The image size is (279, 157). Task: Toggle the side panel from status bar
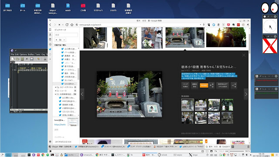coord(50,151)
